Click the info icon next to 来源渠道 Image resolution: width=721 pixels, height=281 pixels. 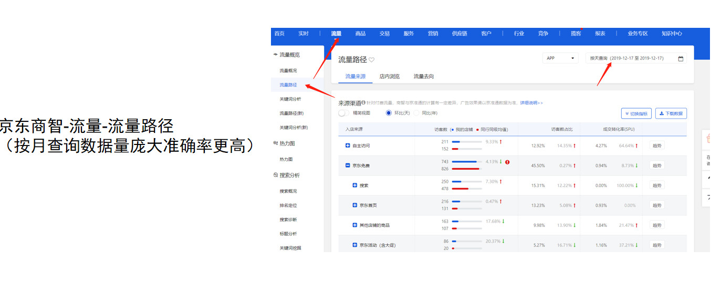pos(363,102)
